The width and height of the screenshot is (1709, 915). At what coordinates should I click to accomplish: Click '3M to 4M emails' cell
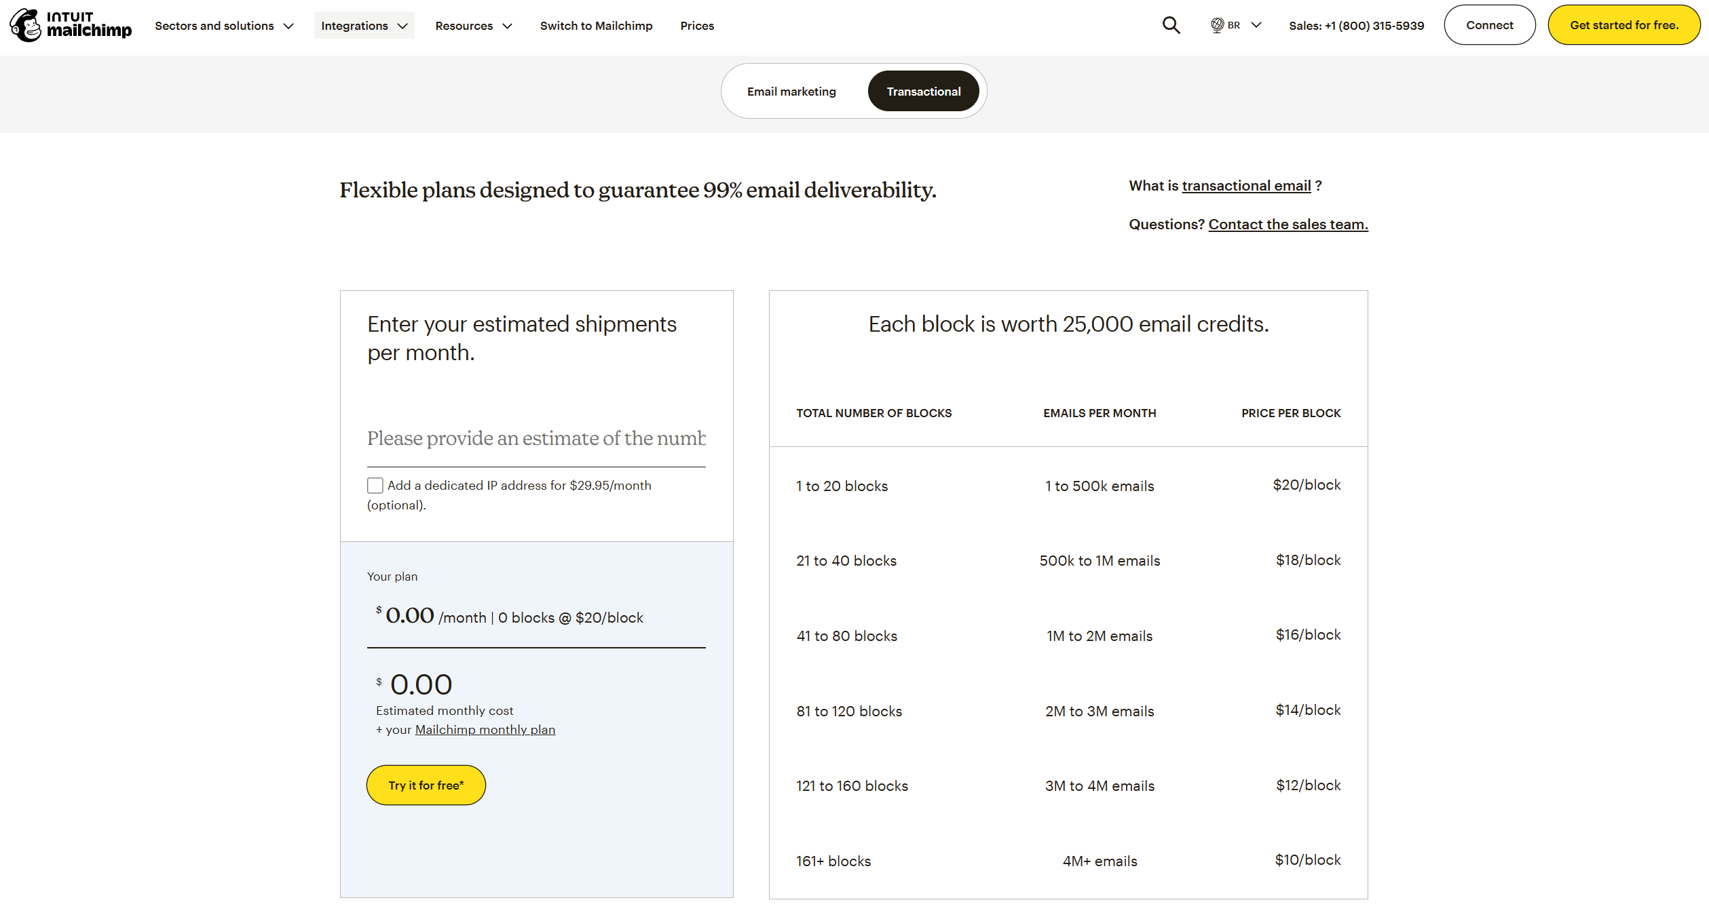(x=1100, y=785)
